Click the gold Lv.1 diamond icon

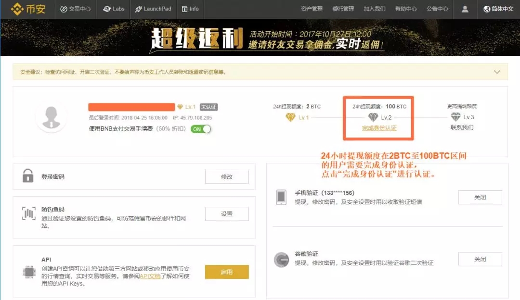click(290, 117)
